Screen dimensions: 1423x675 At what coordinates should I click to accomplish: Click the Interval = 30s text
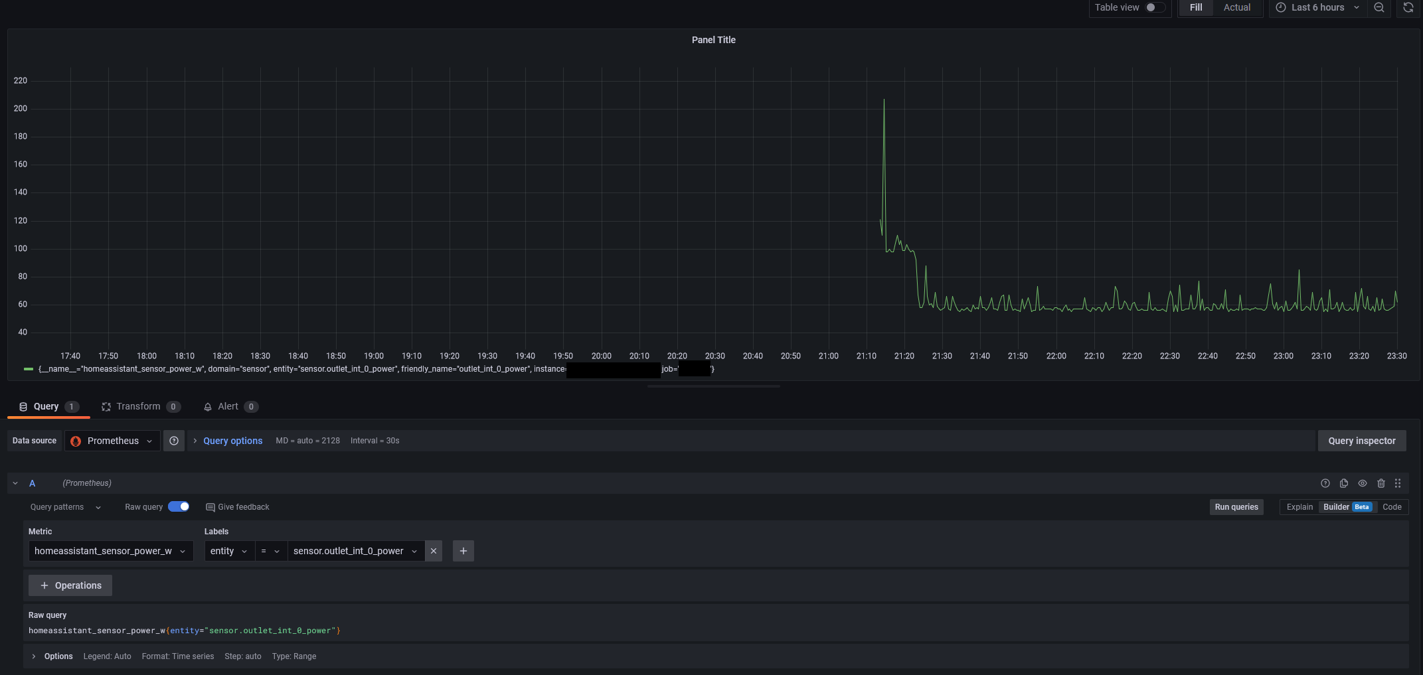(x=375, y=441)
